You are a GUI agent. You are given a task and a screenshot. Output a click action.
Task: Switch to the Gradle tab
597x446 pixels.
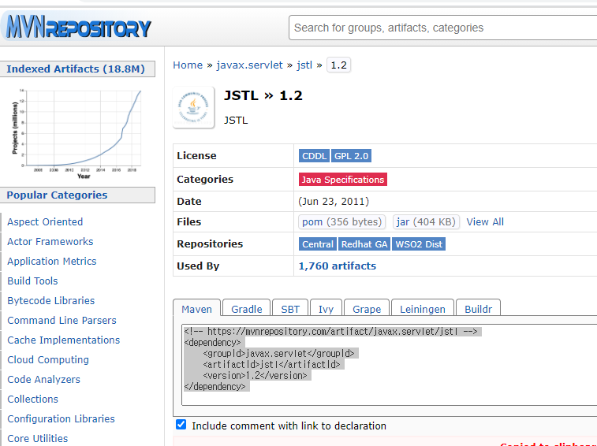246,309
